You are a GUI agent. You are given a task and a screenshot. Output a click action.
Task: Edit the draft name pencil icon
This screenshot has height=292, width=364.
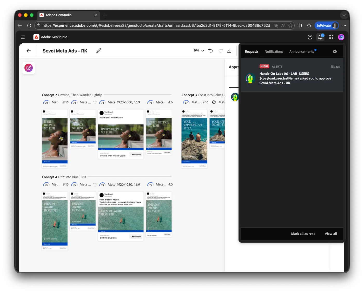pyautogui.click(x=99, y=51)
